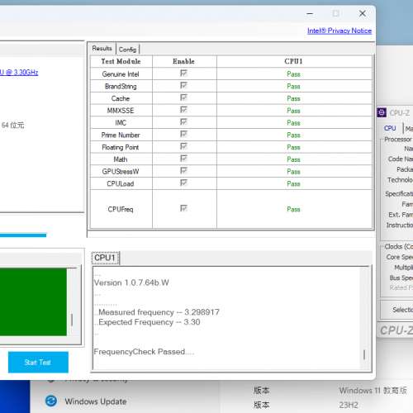Image resolution: width=413 pixels, height=413 pixels.
Task: Click the CPU1 column header
Action: (293, 61)
